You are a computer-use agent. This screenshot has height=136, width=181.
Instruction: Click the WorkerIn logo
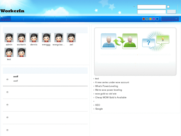point(12,11)
